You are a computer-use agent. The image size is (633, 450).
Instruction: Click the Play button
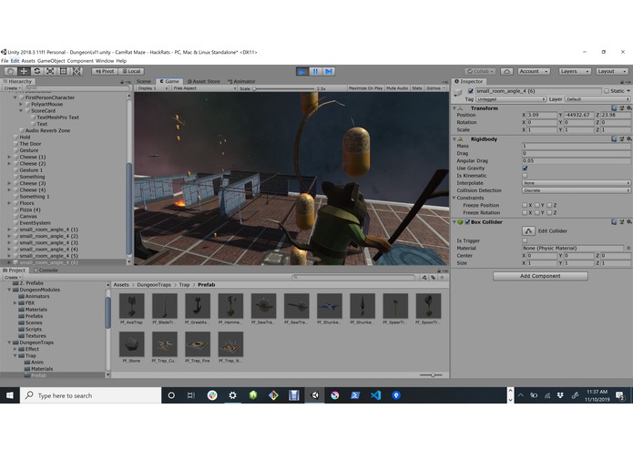point(301,71)
